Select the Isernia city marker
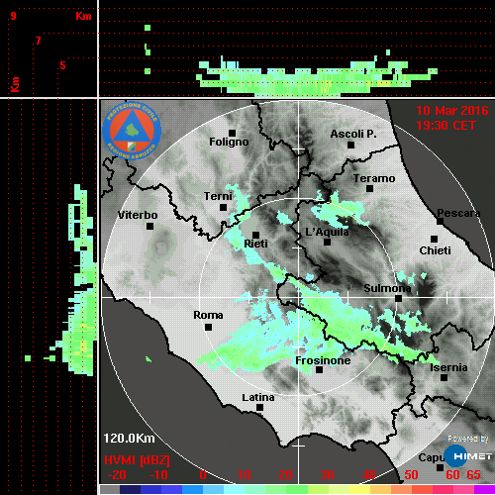The height and width of the screenshot is (495, 495). [445, 377]
